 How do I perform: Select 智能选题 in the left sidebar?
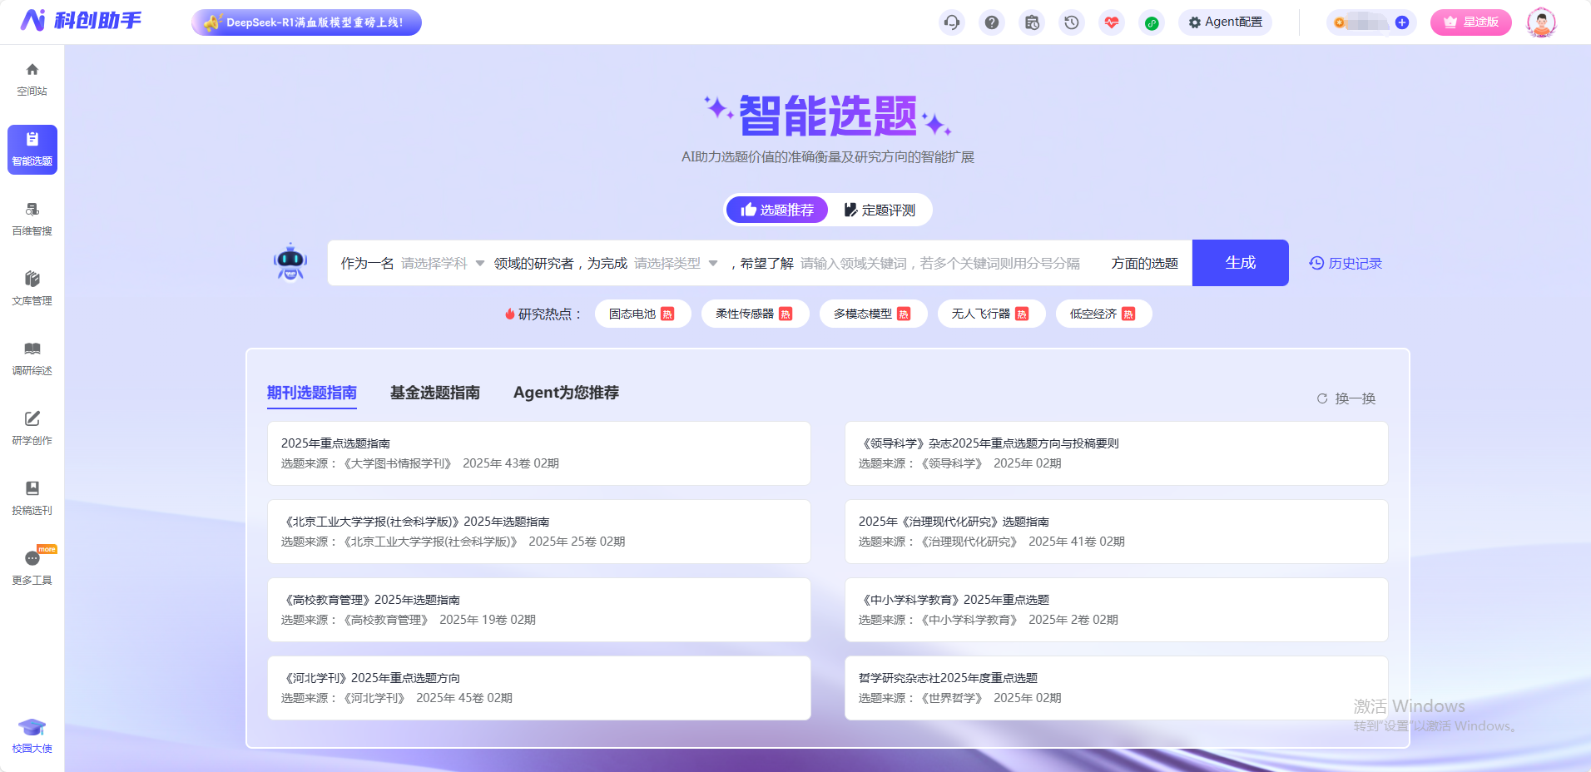32,150
